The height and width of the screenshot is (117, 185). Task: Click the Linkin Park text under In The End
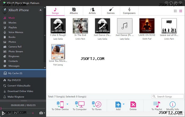[x=80, y=39]
